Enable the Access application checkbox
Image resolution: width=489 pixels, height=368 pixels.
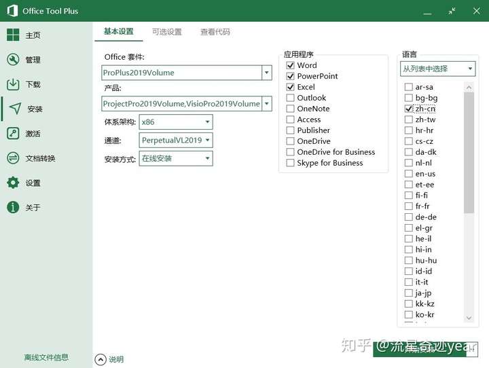click(x=291, y=119)
